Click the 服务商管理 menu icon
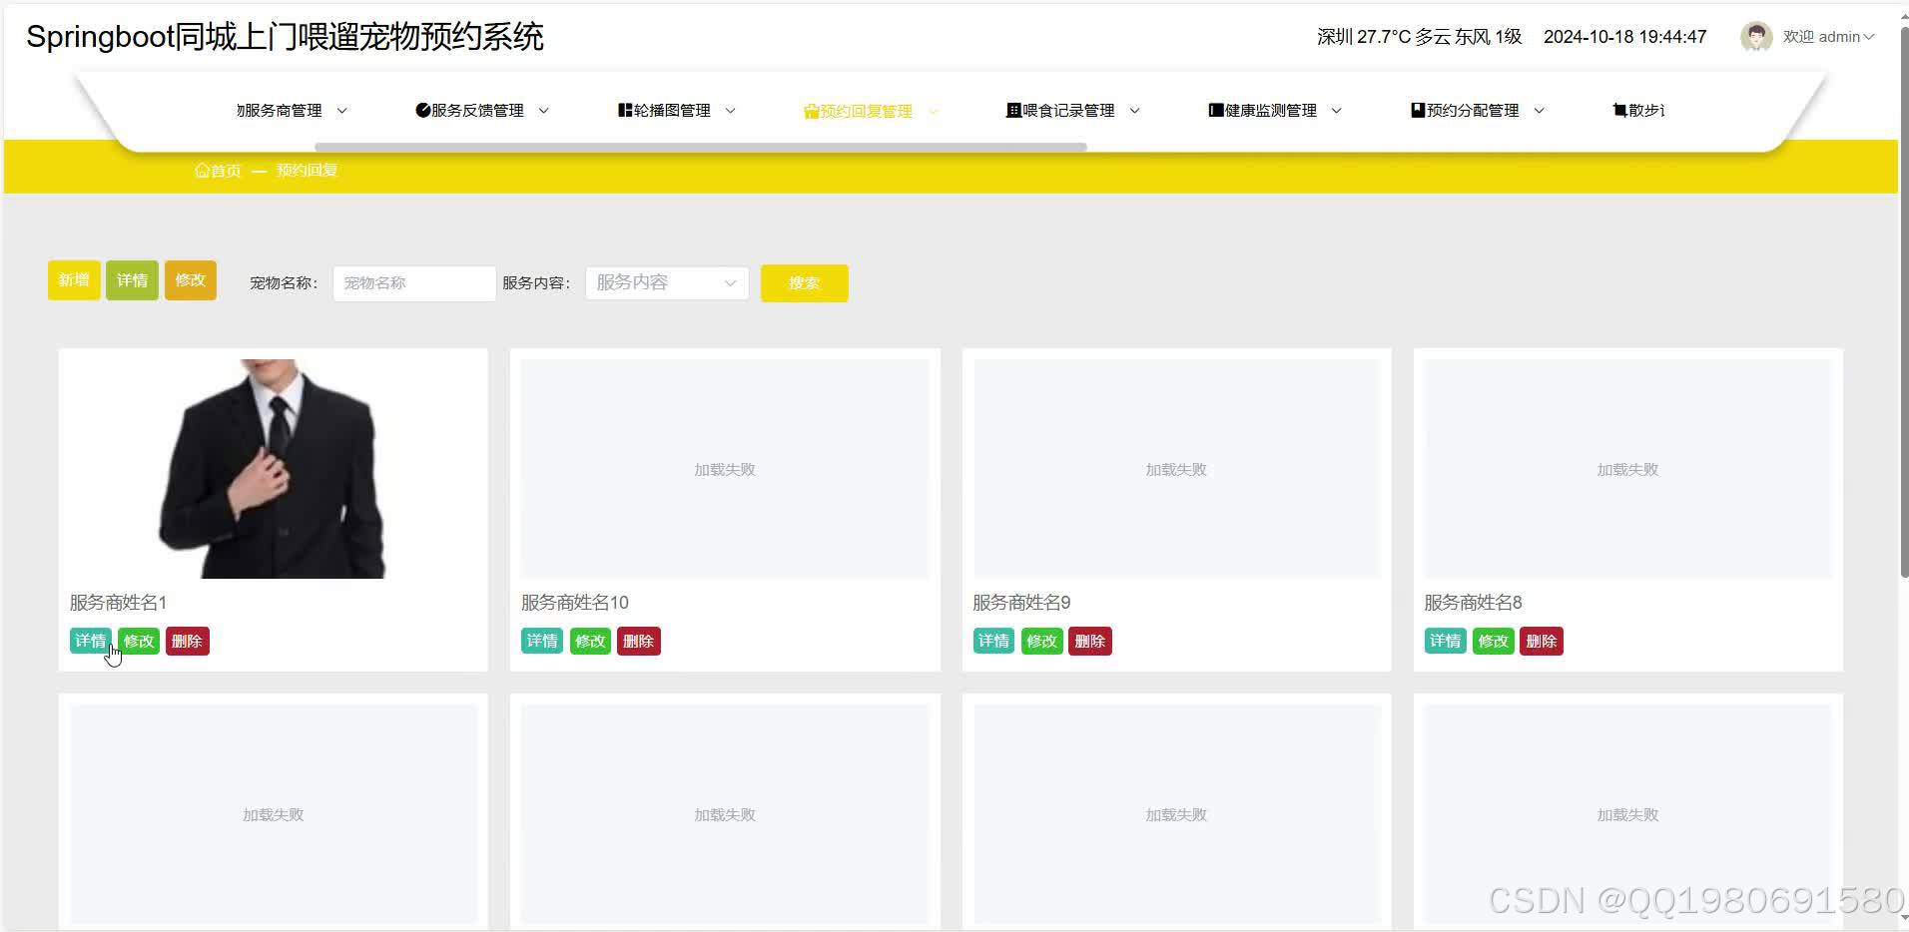 click(x=239, y=110)
